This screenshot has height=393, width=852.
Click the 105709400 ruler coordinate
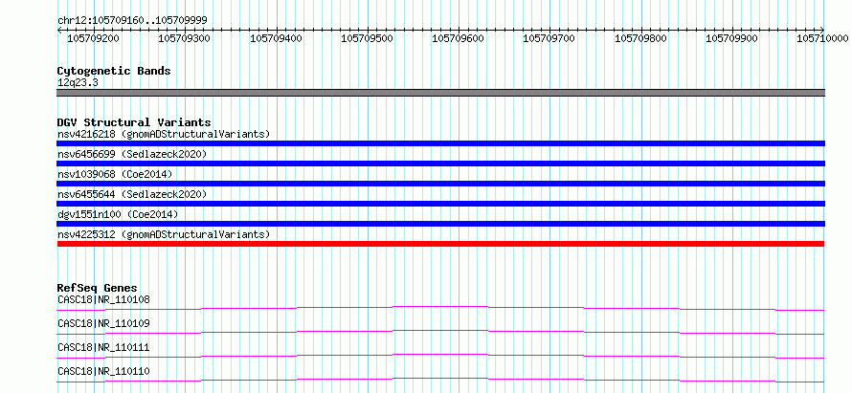[276, 38]
